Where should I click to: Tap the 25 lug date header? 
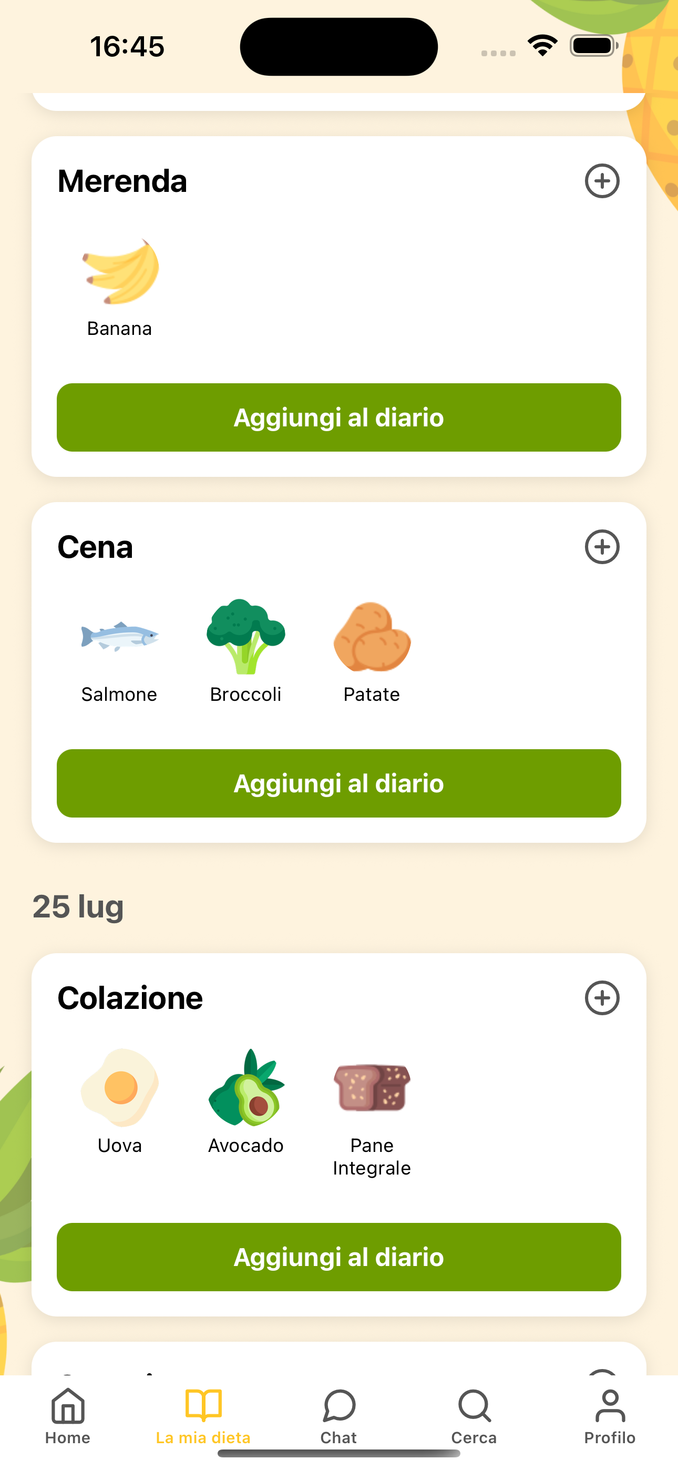(x=78, y=906)
